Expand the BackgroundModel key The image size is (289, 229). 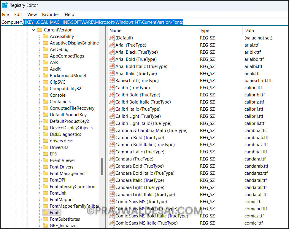click(39, 76)
